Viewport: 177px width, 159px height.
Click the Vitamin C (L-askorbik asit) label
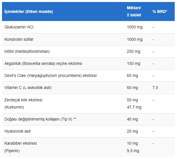[28, 88]
